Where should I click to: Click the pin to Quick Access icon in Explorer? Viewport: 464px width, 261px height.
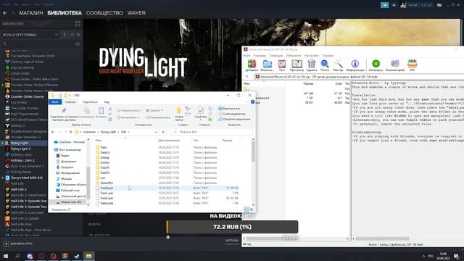click(64, 111)
